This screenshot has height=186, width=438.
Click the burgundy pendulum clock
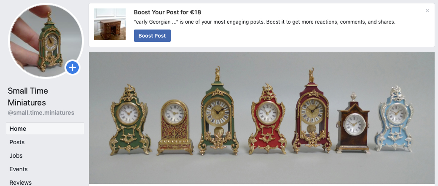click(312, 111)
